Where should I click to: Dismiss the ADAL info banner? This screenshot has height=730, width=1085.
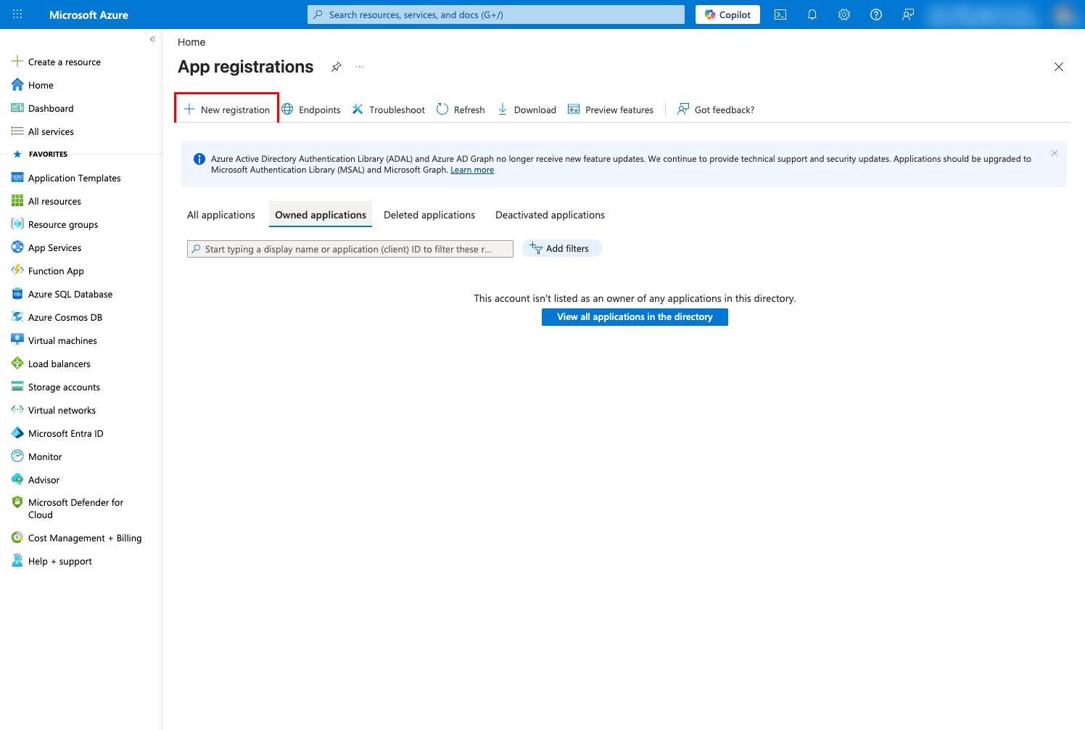1055,153
